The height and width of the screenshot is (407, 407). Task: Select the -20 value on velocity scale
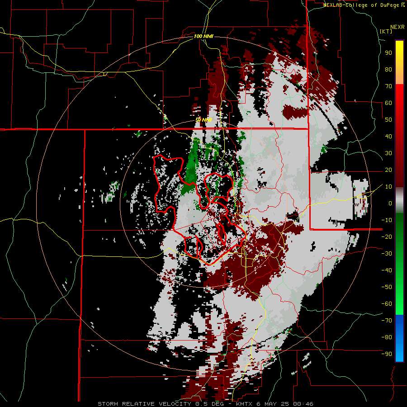tap(387, 237)
